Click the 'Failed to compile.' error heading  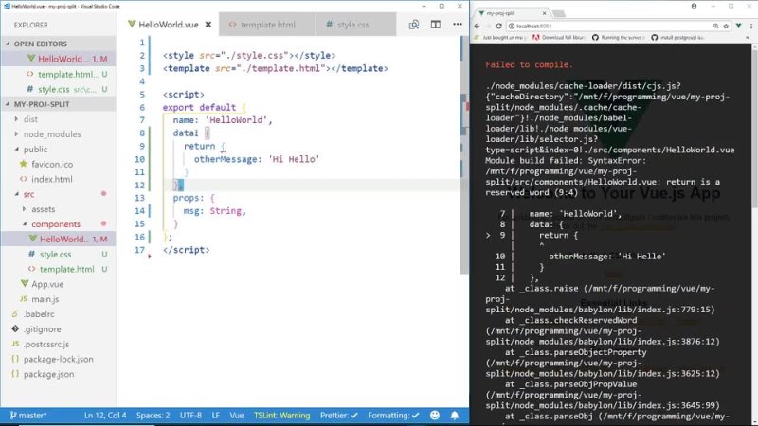click(529, 64)
